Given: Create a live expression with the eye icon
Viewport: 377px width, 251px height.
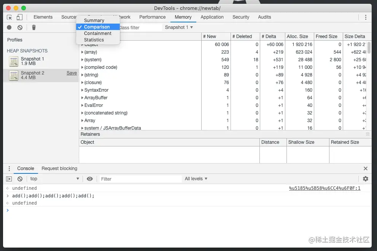Looking at the screenshot, I should (x=90, y=179).
